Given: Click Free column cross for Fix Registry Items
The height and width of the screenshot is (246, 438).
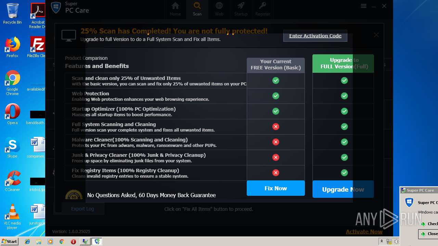Looking at the screenshot, I should (x=276, y=173).
